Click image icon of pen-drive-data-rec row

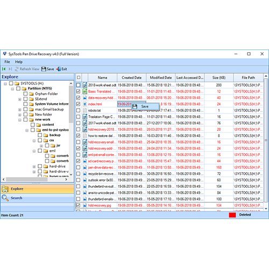click(84, 167)
